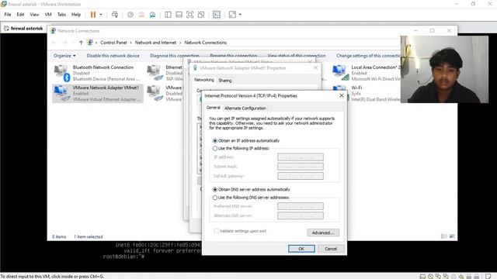Click the IP address input field

click(301, 157)
